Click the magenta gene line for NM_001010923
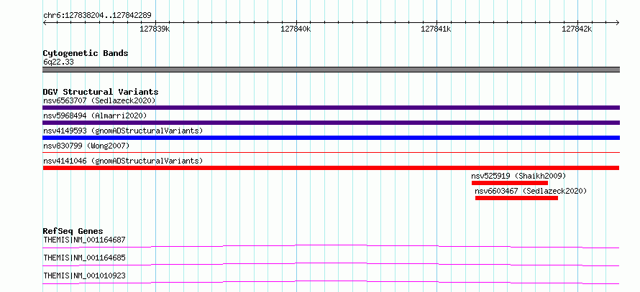 point(331,282)
